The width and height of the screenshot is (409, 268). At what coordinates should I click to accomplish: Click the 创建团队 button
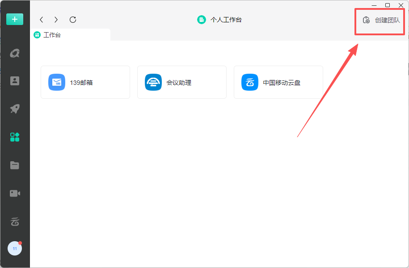[379, 21]
